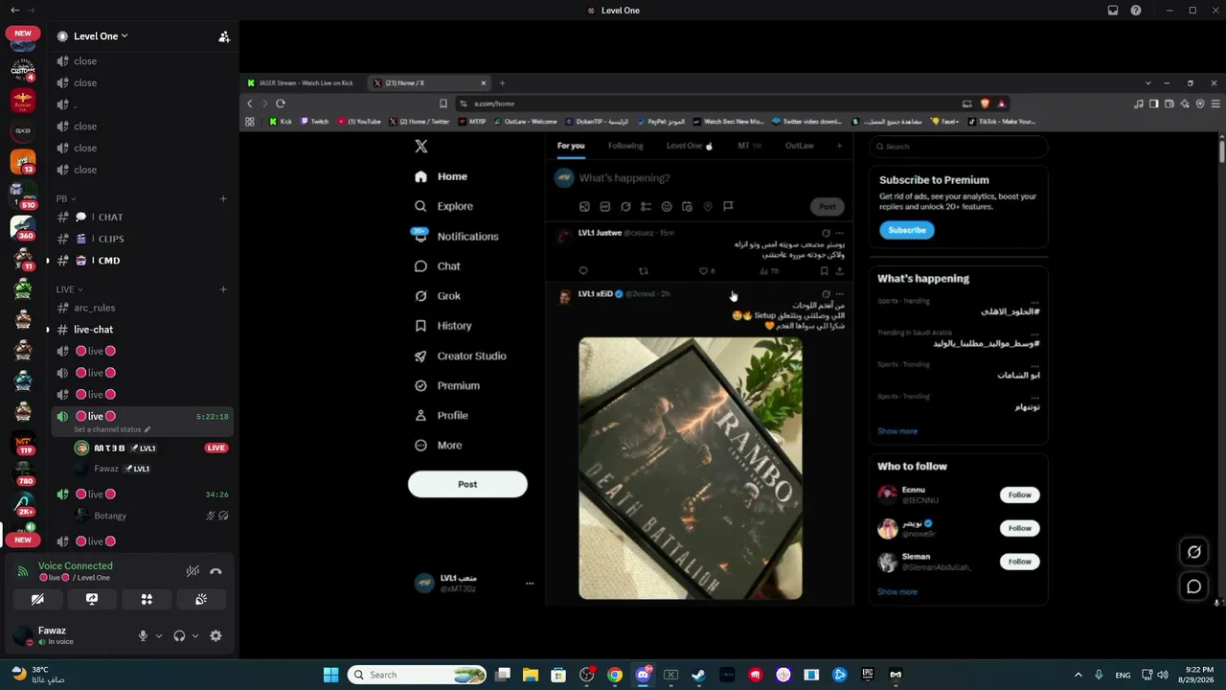
Task: Switch to the OutLaw timeline tab
Action: [x=799, y=146]
